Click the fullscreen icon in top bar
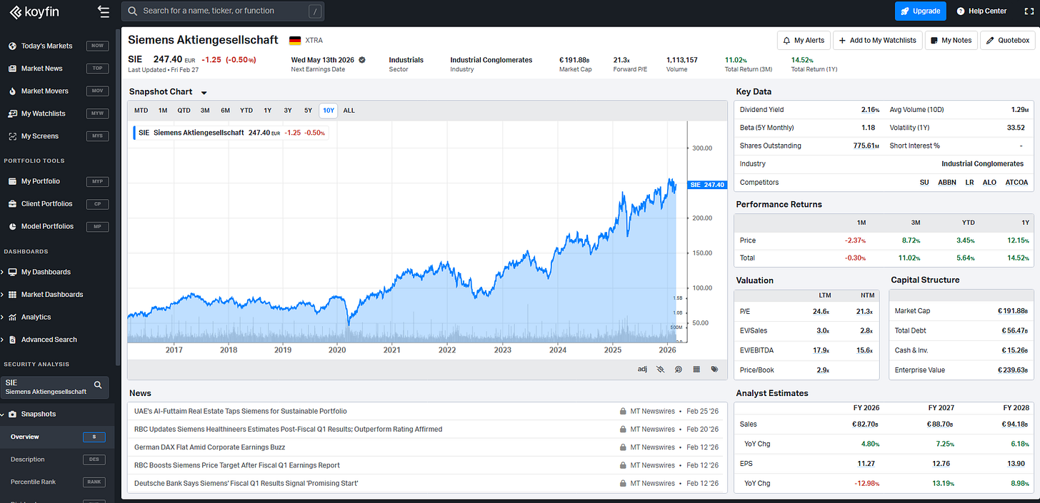 (x=1029, y=11)
